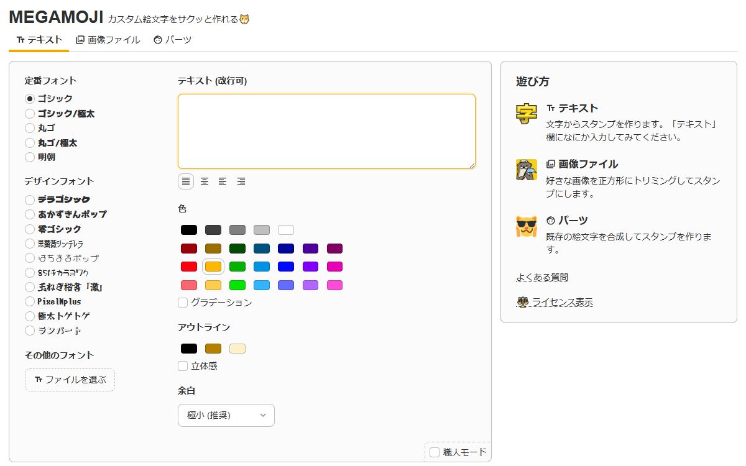Open the ライセンス表示 link
Viewport: 746px width, 466px height.
pyautogui.click(x=555, y=302)
